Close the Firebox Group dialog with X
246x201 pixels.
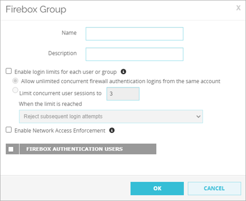pos(238,8)
